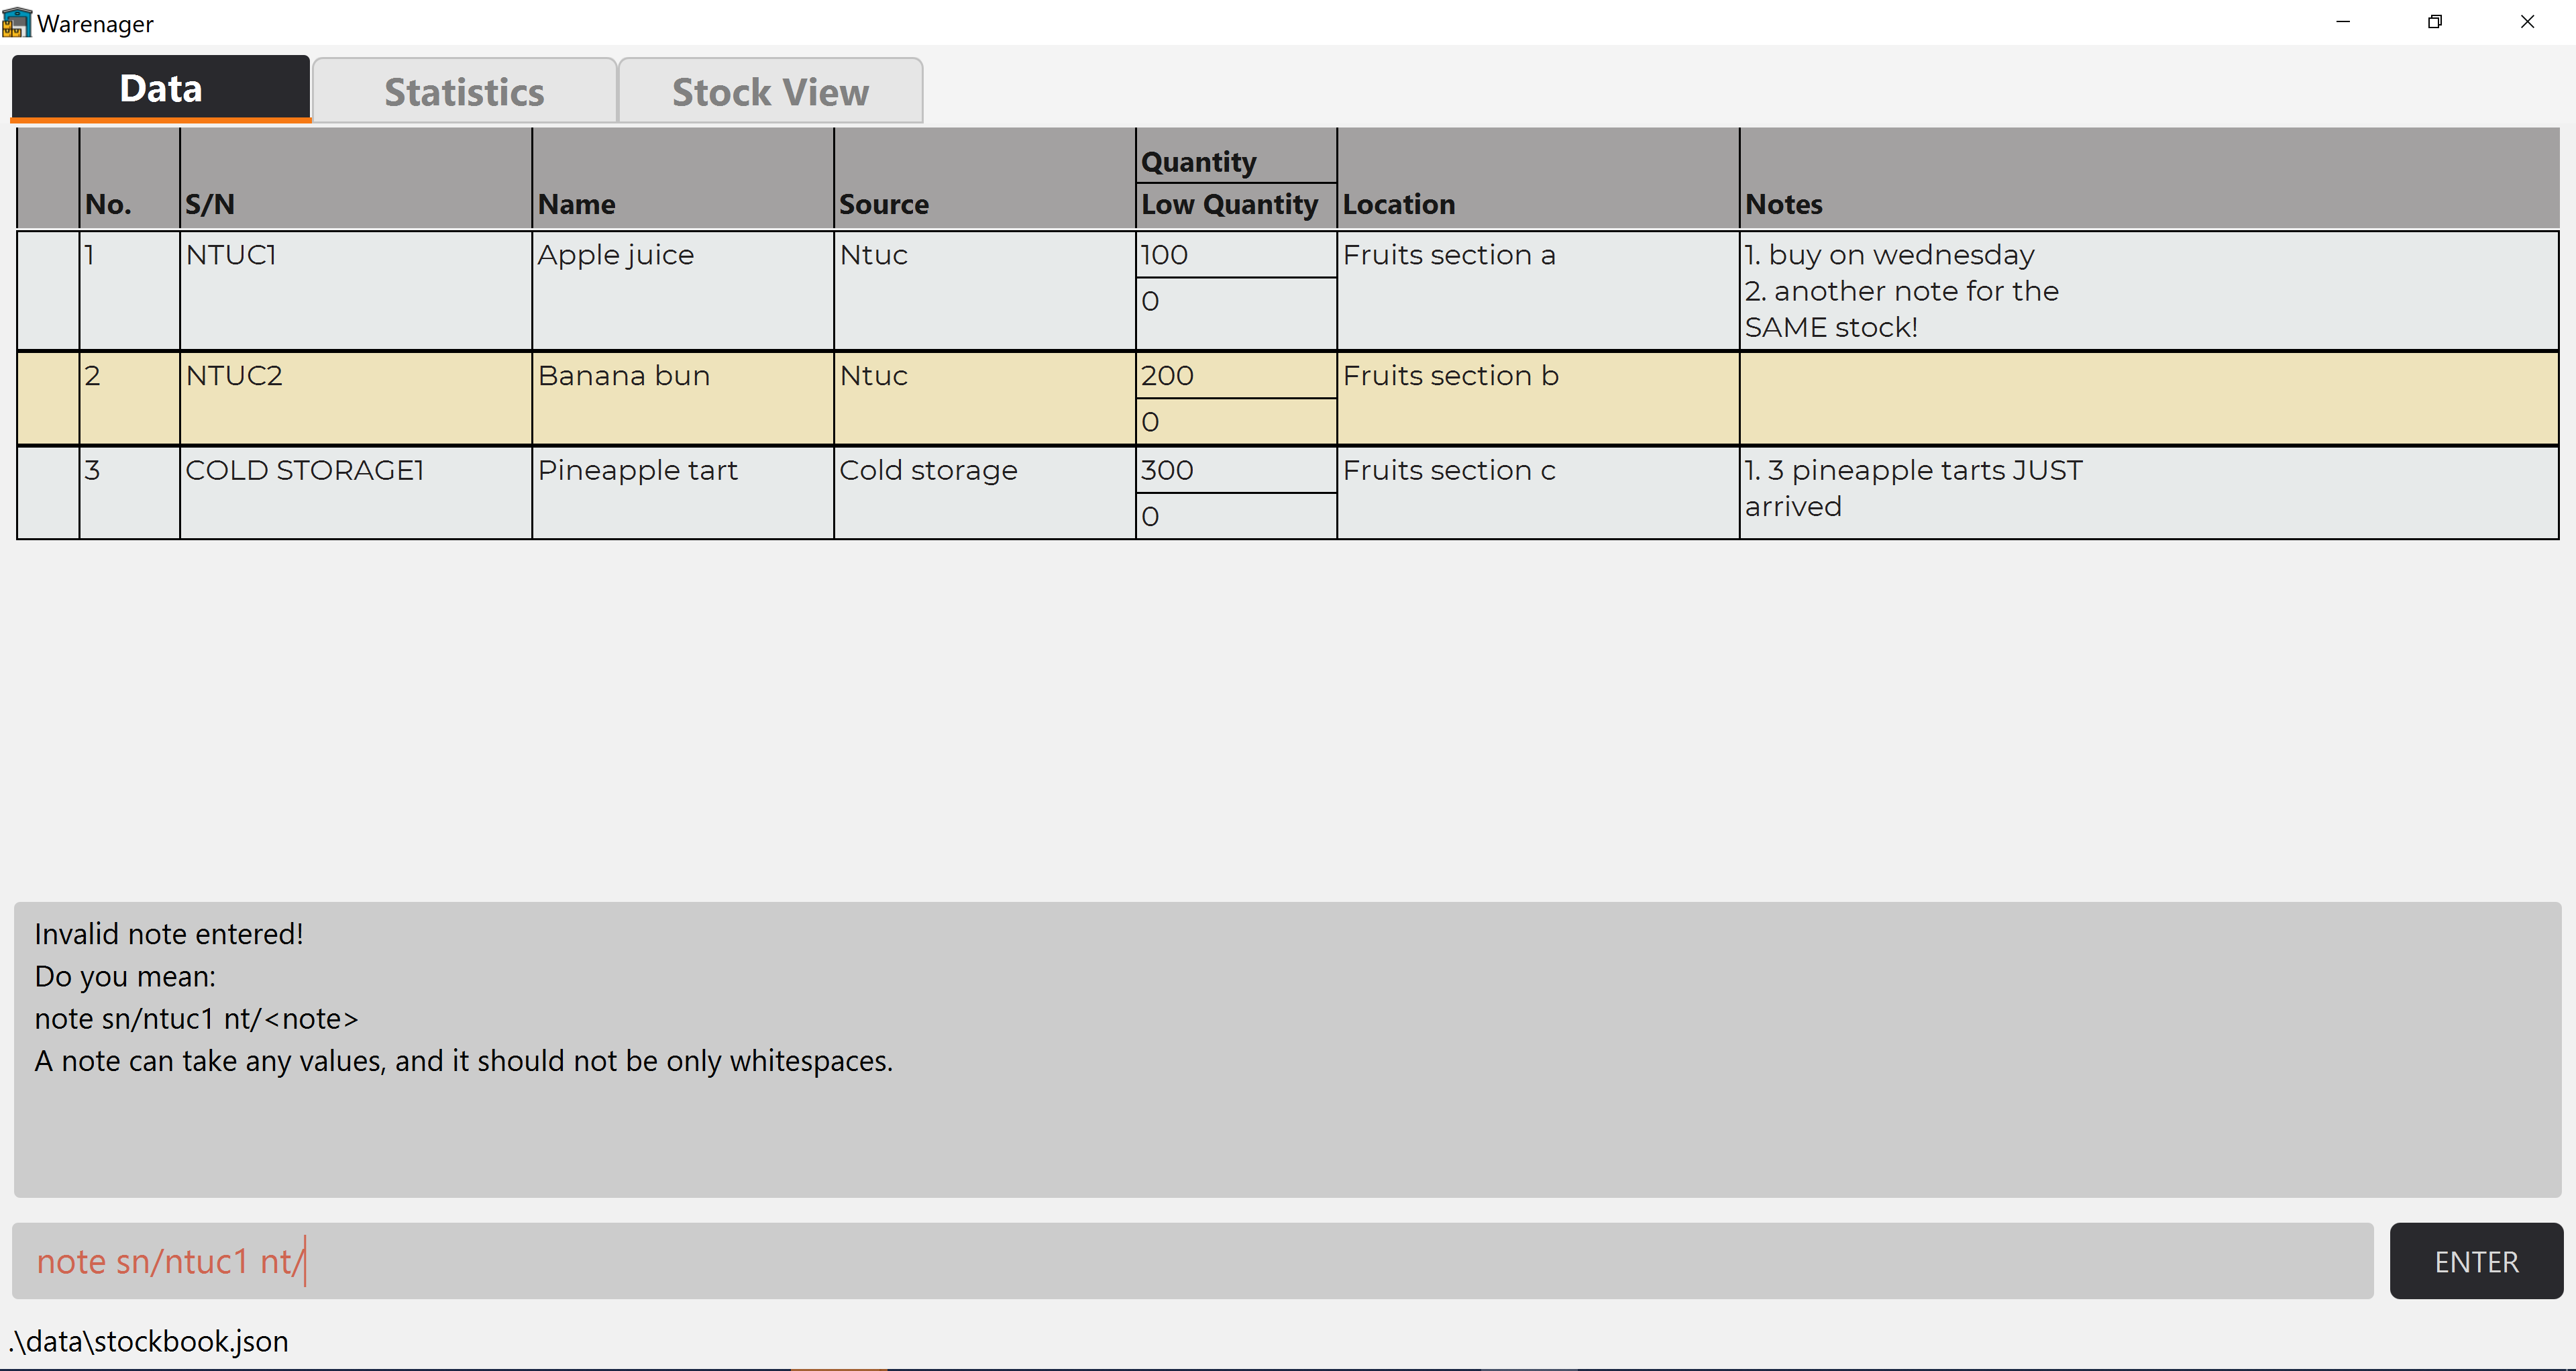Restore down the Warenager window
The width and height of the screenshot is (2576, 1371).
tap(2435, 22)
